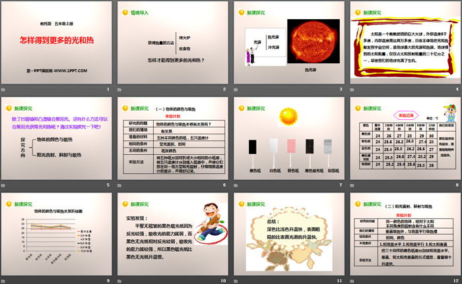The image size is (462, 284).
Task: Click slide number 9 label
Action: (x=108, y=281)
